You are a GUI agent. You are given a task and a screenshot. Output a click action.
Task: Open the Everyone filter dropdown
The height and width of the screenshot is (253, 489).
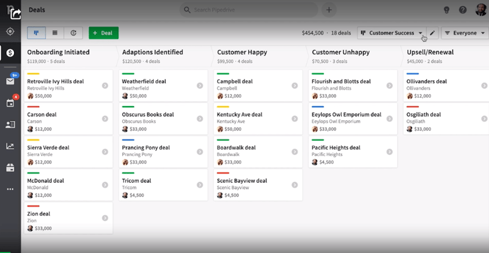(x=465, y=33)
